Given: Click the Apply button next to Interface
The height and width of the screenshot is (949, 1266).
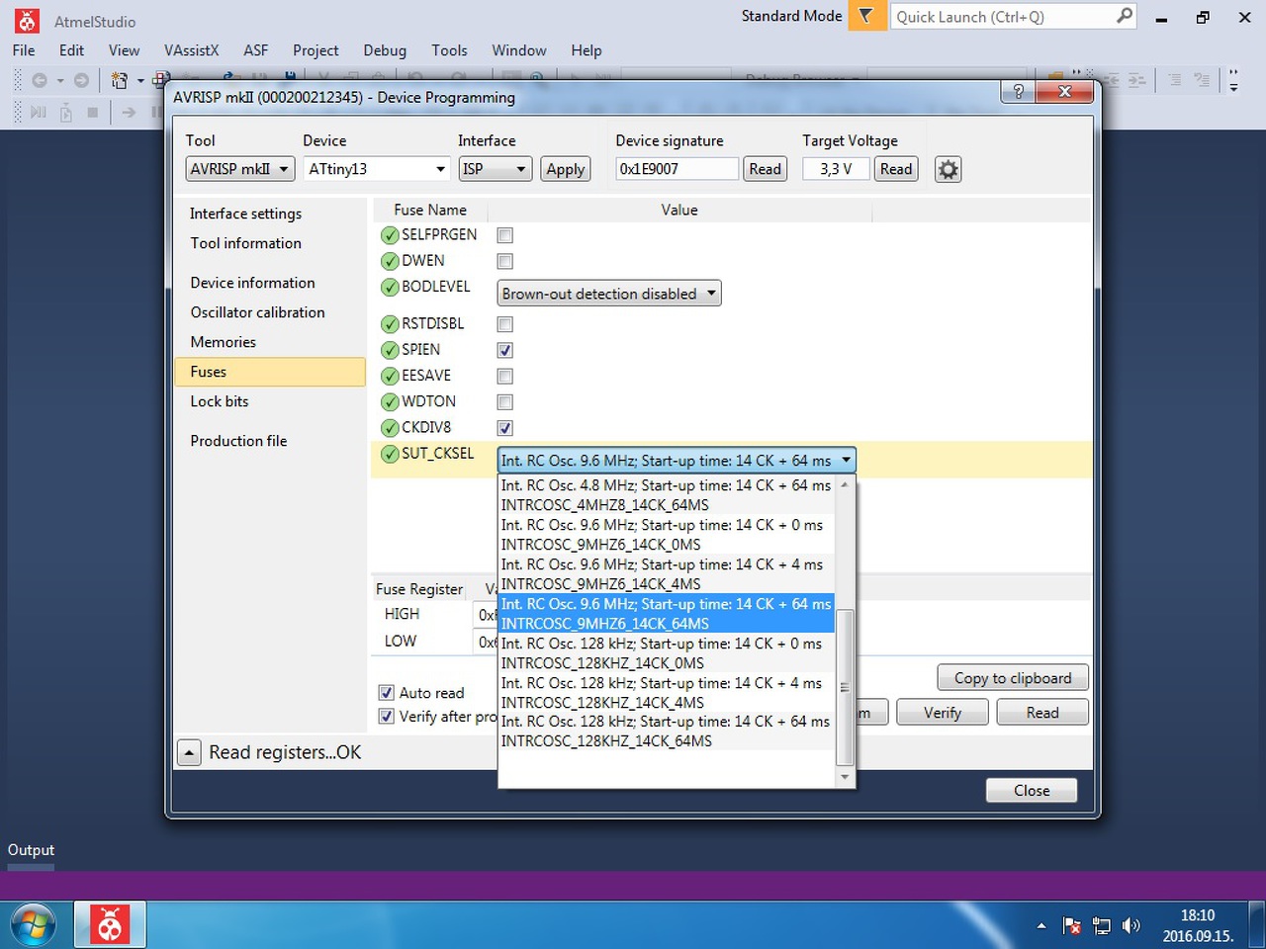Looking at the screenshot, I should point(566,169).
